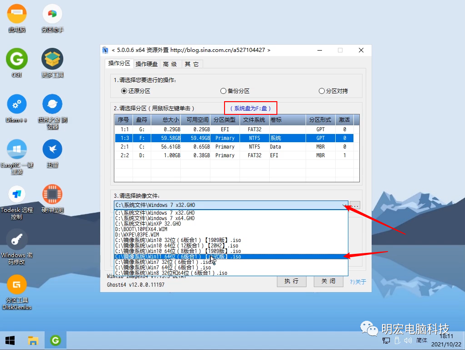This screenshot has width=465, height=350.
Task: Choose Windows 7 x32.GHO from list
Action: tap(231, 213)
